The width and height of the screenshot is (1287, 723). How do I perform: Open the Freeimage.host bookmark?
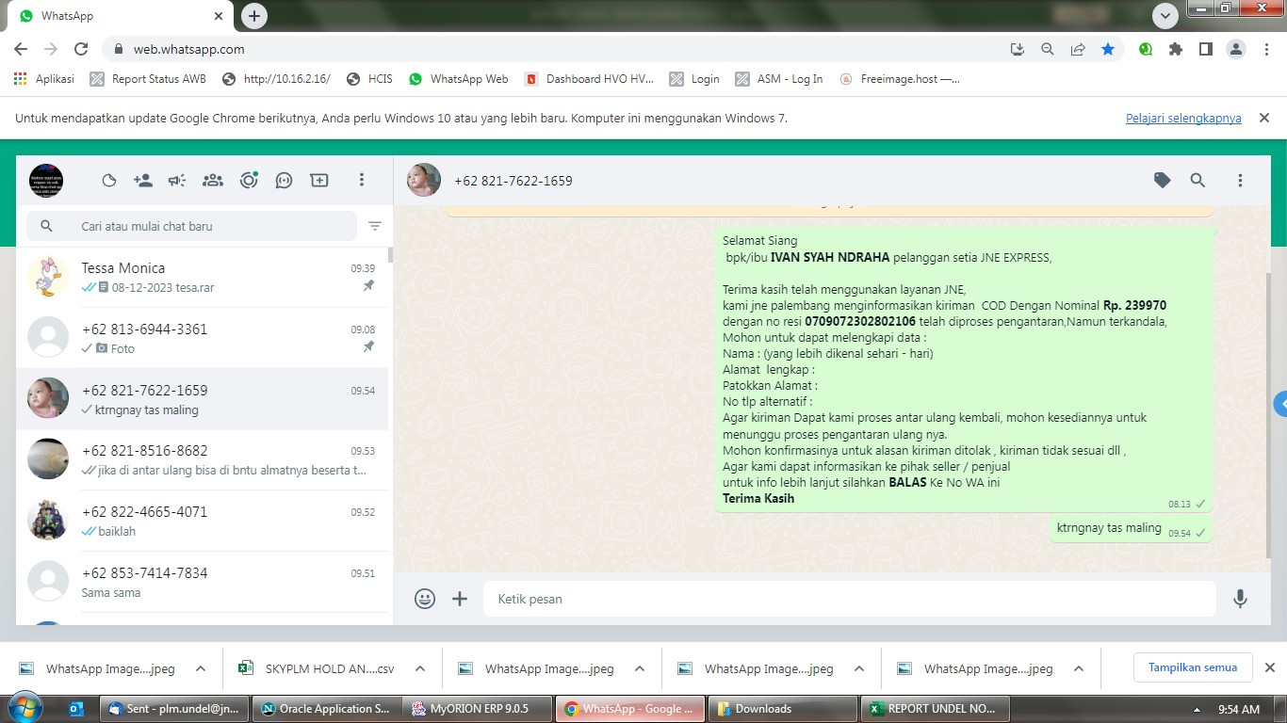(900, 79)
